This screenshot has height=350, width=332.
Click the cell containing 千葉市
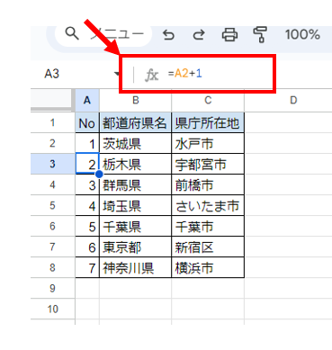point(208,226)
